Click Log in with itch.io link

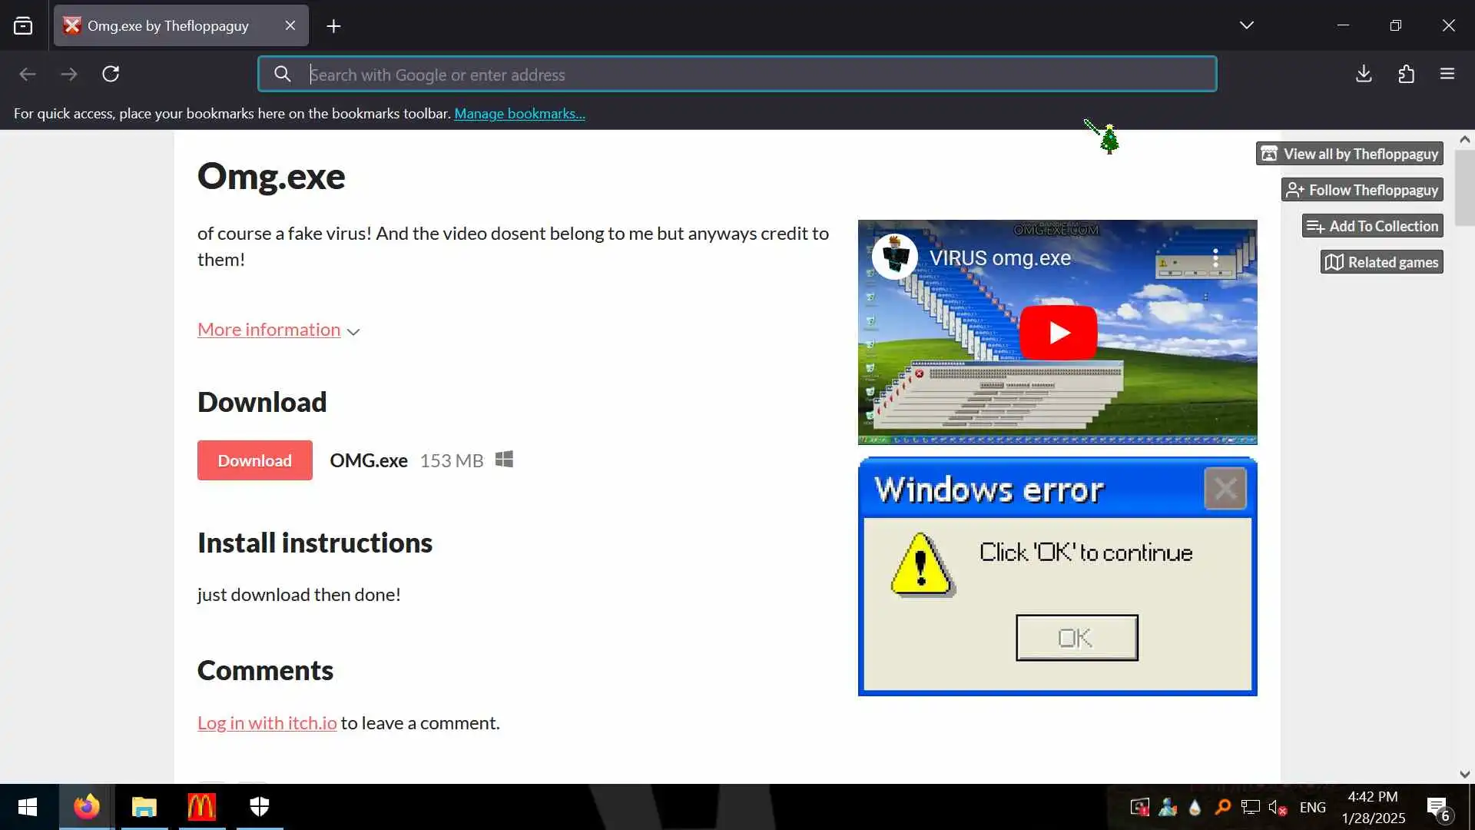click(267, 723)
